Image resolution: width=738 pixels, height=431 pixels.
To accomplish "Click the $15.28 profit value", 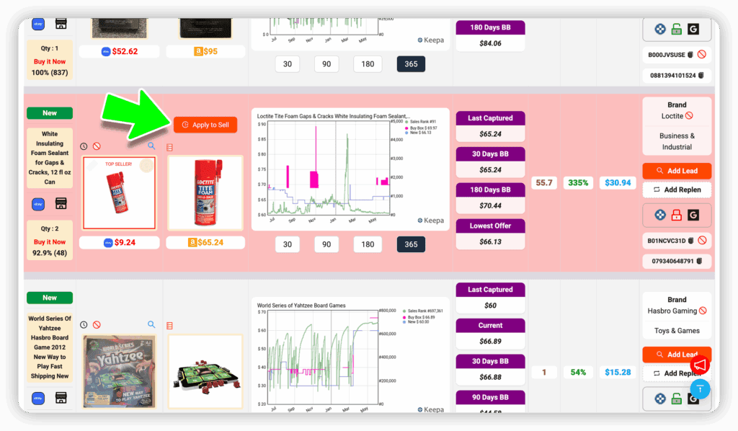I will pos(618,372).
